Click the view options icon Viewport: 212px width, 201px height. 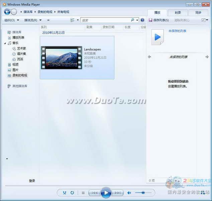click(x=72, y=20)
